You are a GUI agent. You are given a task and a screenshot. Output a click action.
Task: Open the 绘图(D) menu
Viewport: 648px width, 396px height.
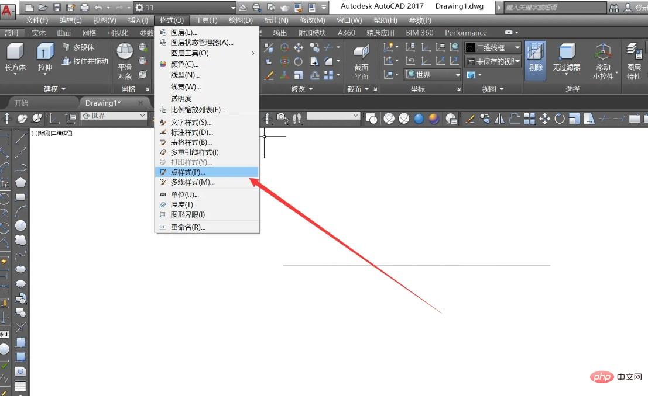pyautogui.click(x=241, y=20)
